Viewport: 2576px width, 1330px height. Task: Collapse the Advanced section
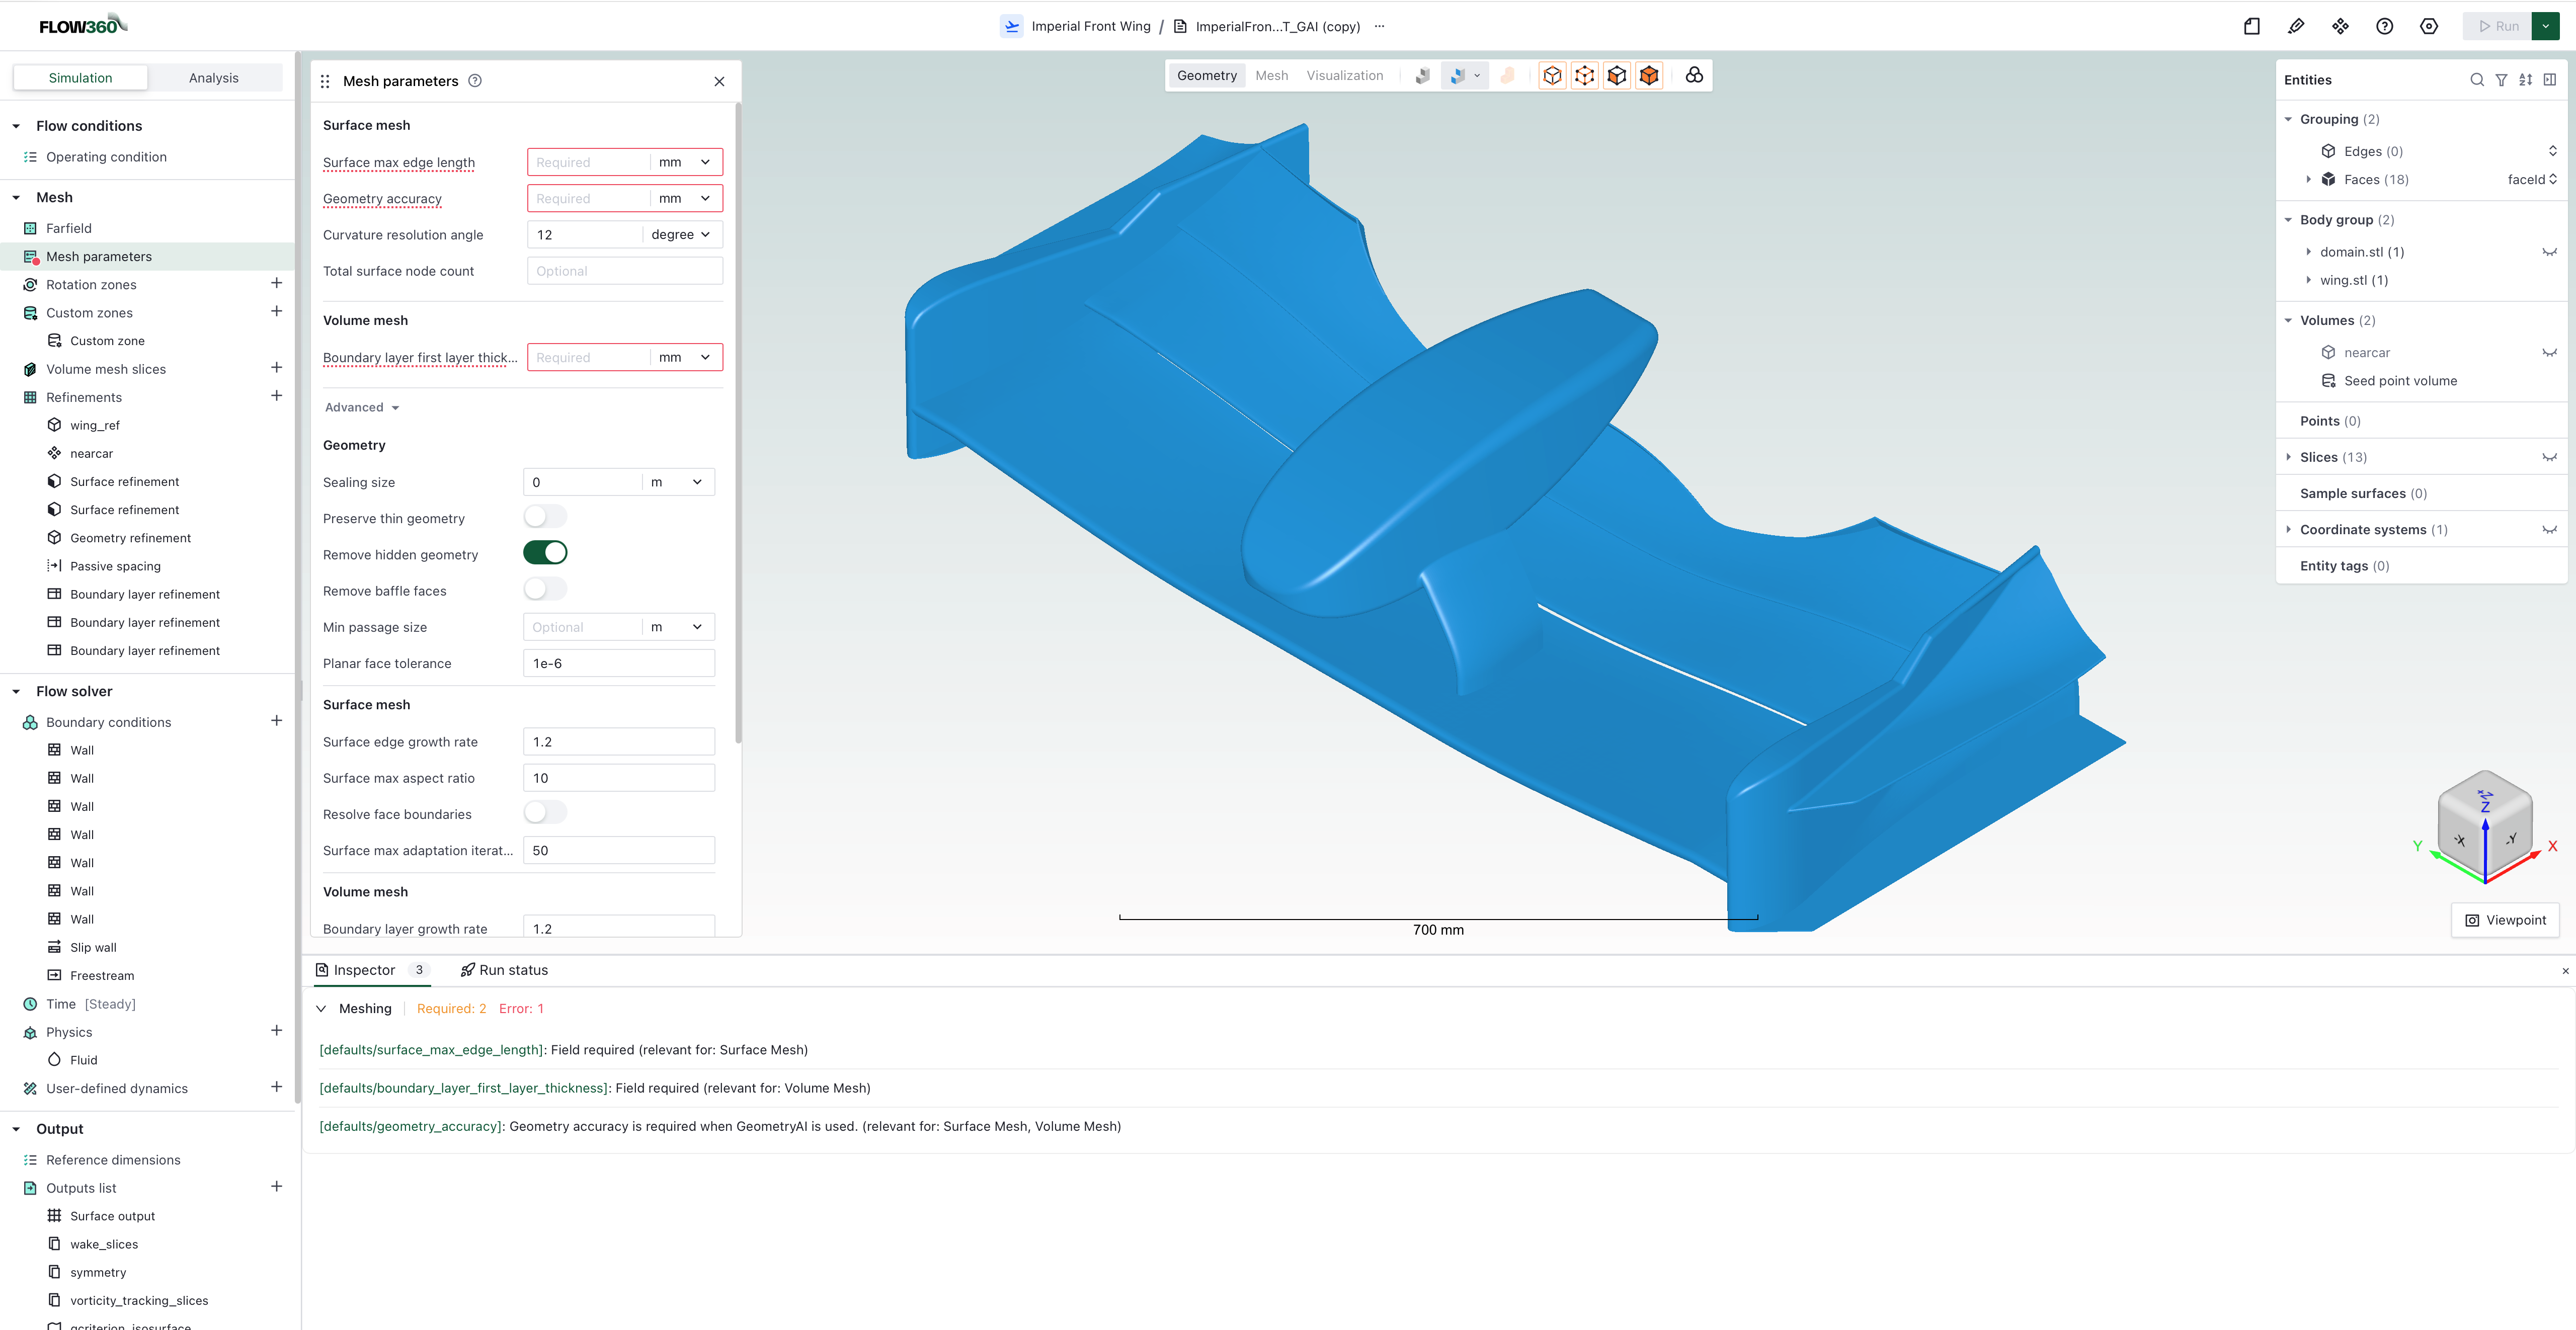(362, 408)
